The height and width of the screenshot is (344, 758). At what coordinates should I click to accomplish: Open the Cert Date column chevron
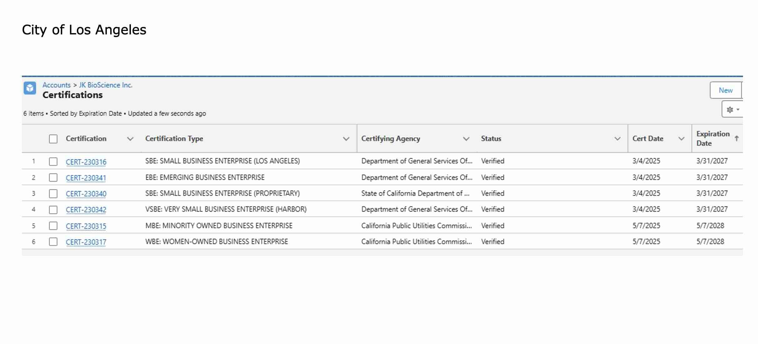(681, 139)
